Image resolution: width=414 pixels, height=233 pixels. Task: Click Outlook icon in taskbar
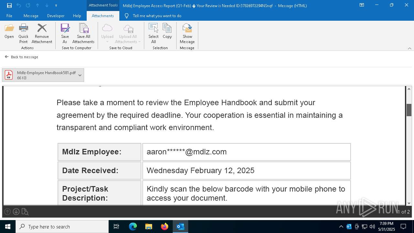[x=180, y=227]
